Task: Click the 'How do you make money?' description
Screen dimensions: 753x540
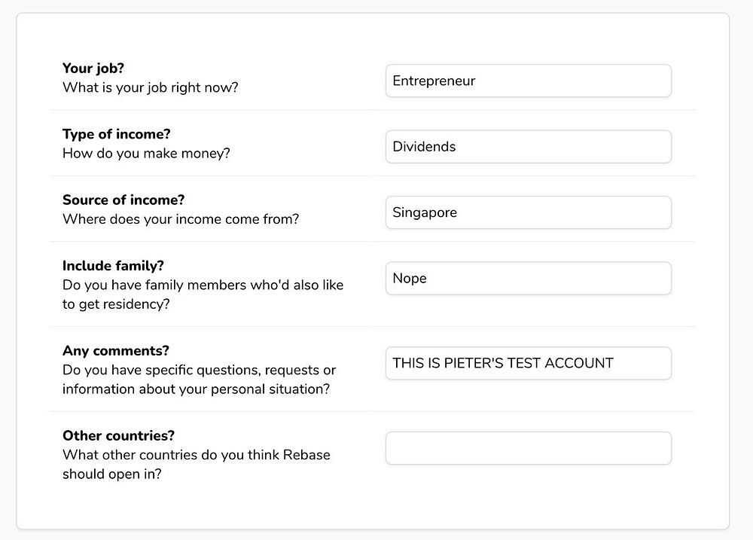Action: tap(146, 154)
